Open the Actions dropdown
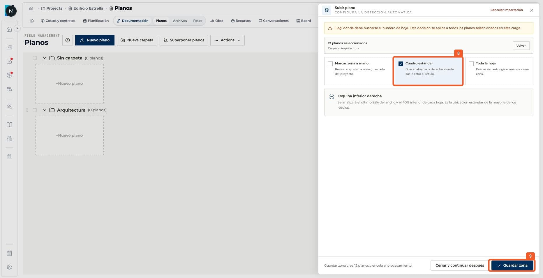This screenshot has width=543, height=278. coord(228,40)
